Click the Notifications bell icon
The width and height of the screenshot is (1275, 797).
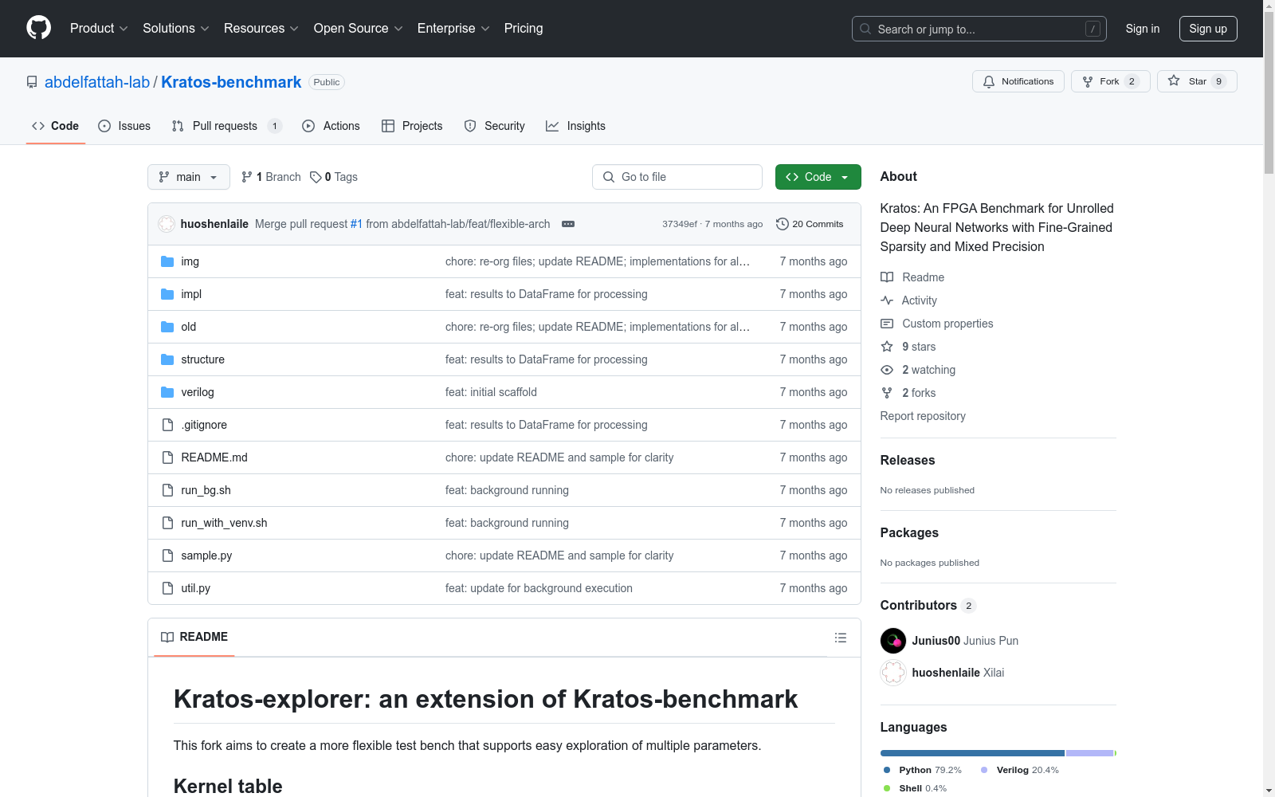989,81
